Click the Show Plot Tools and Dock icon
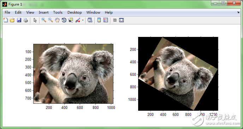Image resolution: width=243 pixels, height=129 pixels. (x=121, y=20)
